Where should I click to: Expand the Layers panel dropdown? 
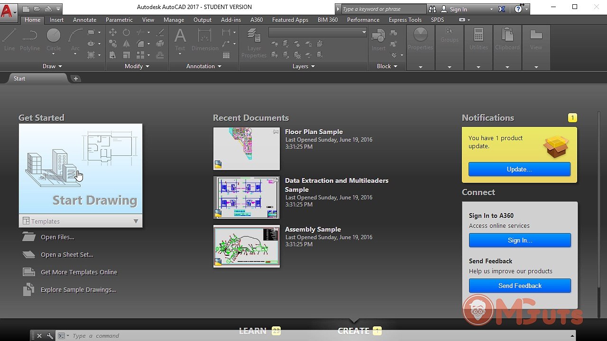pyautogui.click(x=303, y=66)
